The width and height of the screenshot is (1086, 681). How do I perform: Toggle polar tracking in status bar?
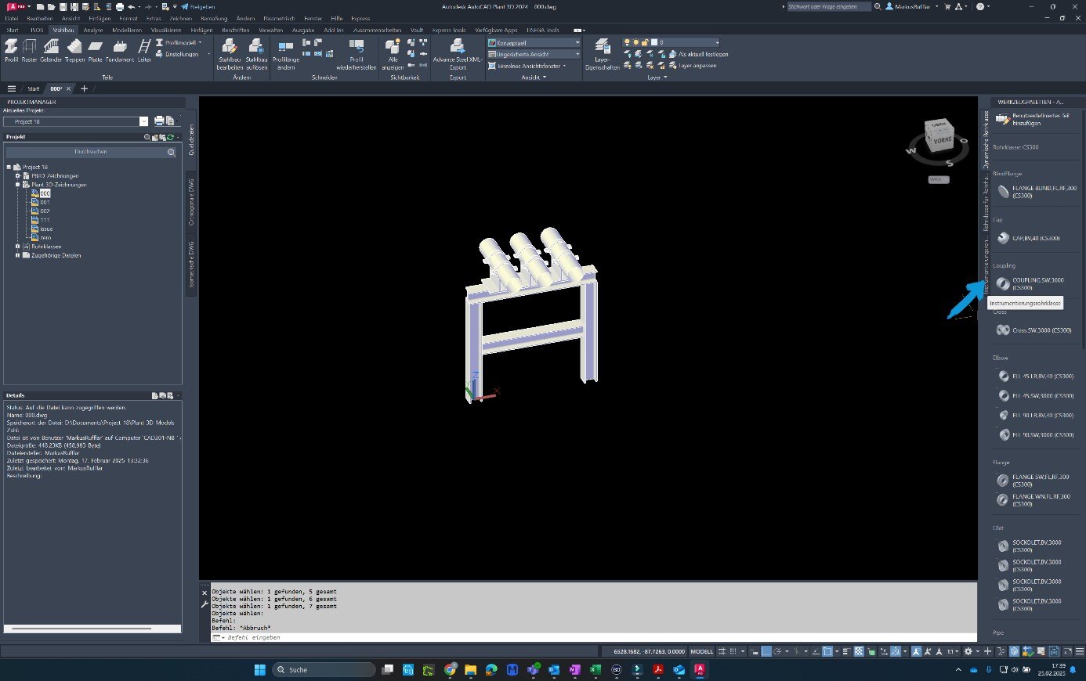point(778,651)
